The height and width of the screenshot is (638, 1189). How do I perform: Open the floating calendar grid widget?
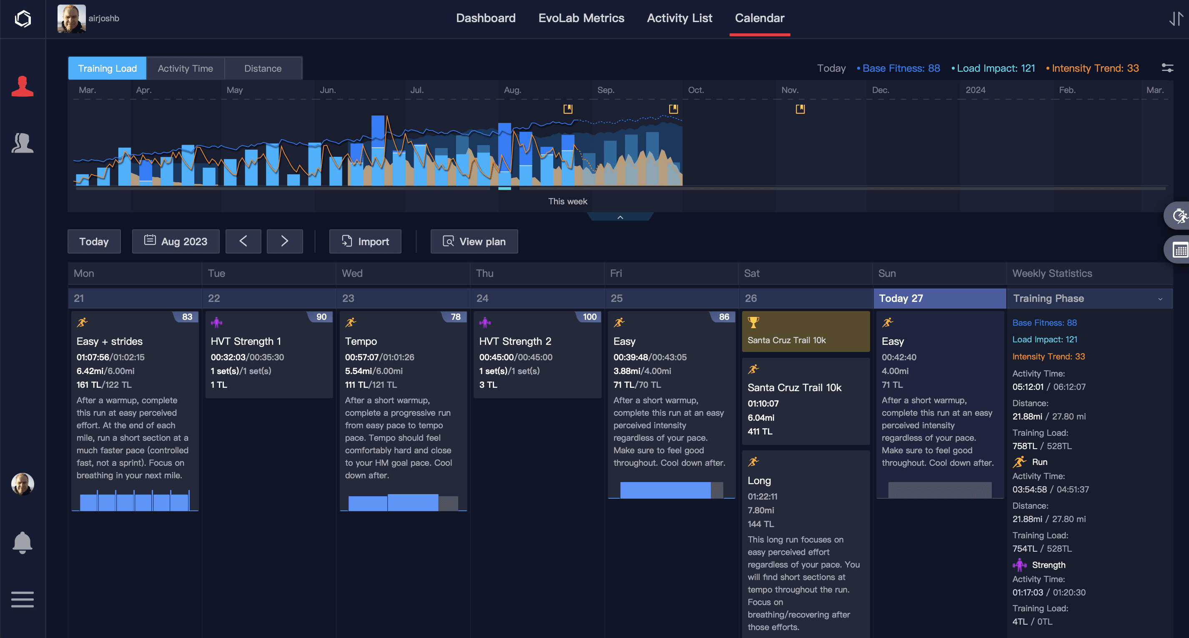coord(1180,250)
